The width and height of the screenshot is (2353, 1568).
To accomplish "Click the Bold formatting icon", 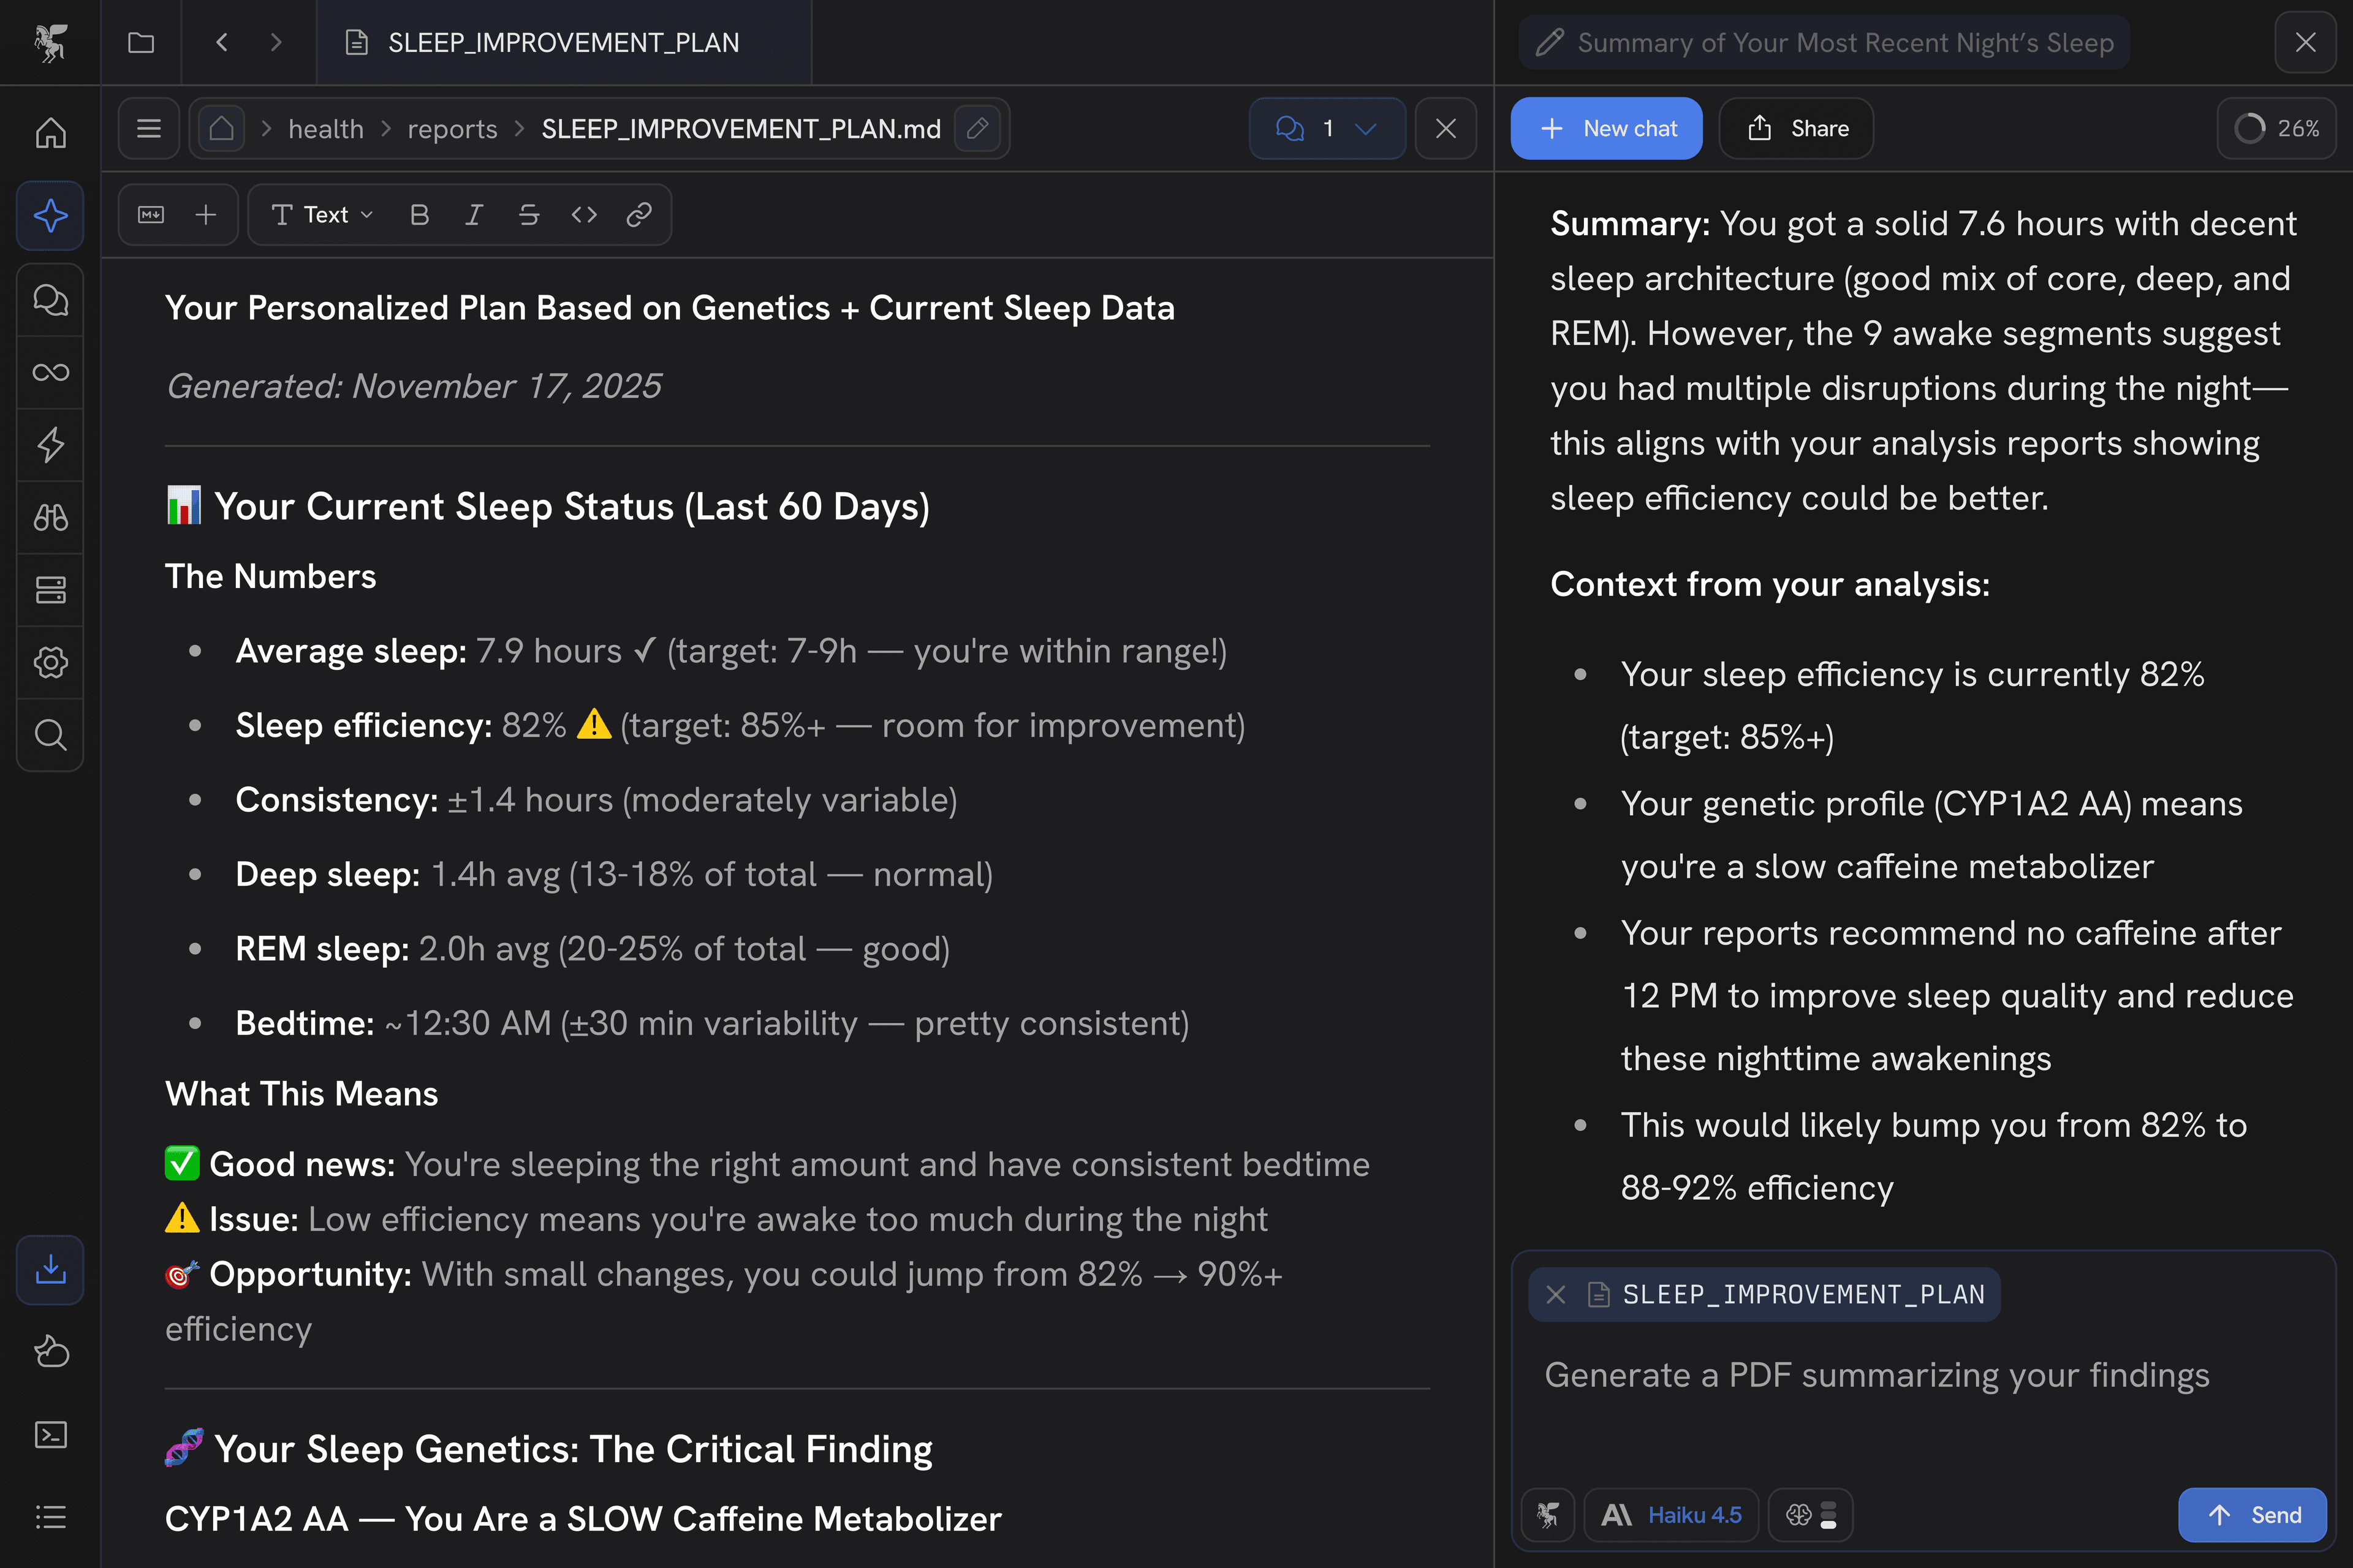I will 419,215.
